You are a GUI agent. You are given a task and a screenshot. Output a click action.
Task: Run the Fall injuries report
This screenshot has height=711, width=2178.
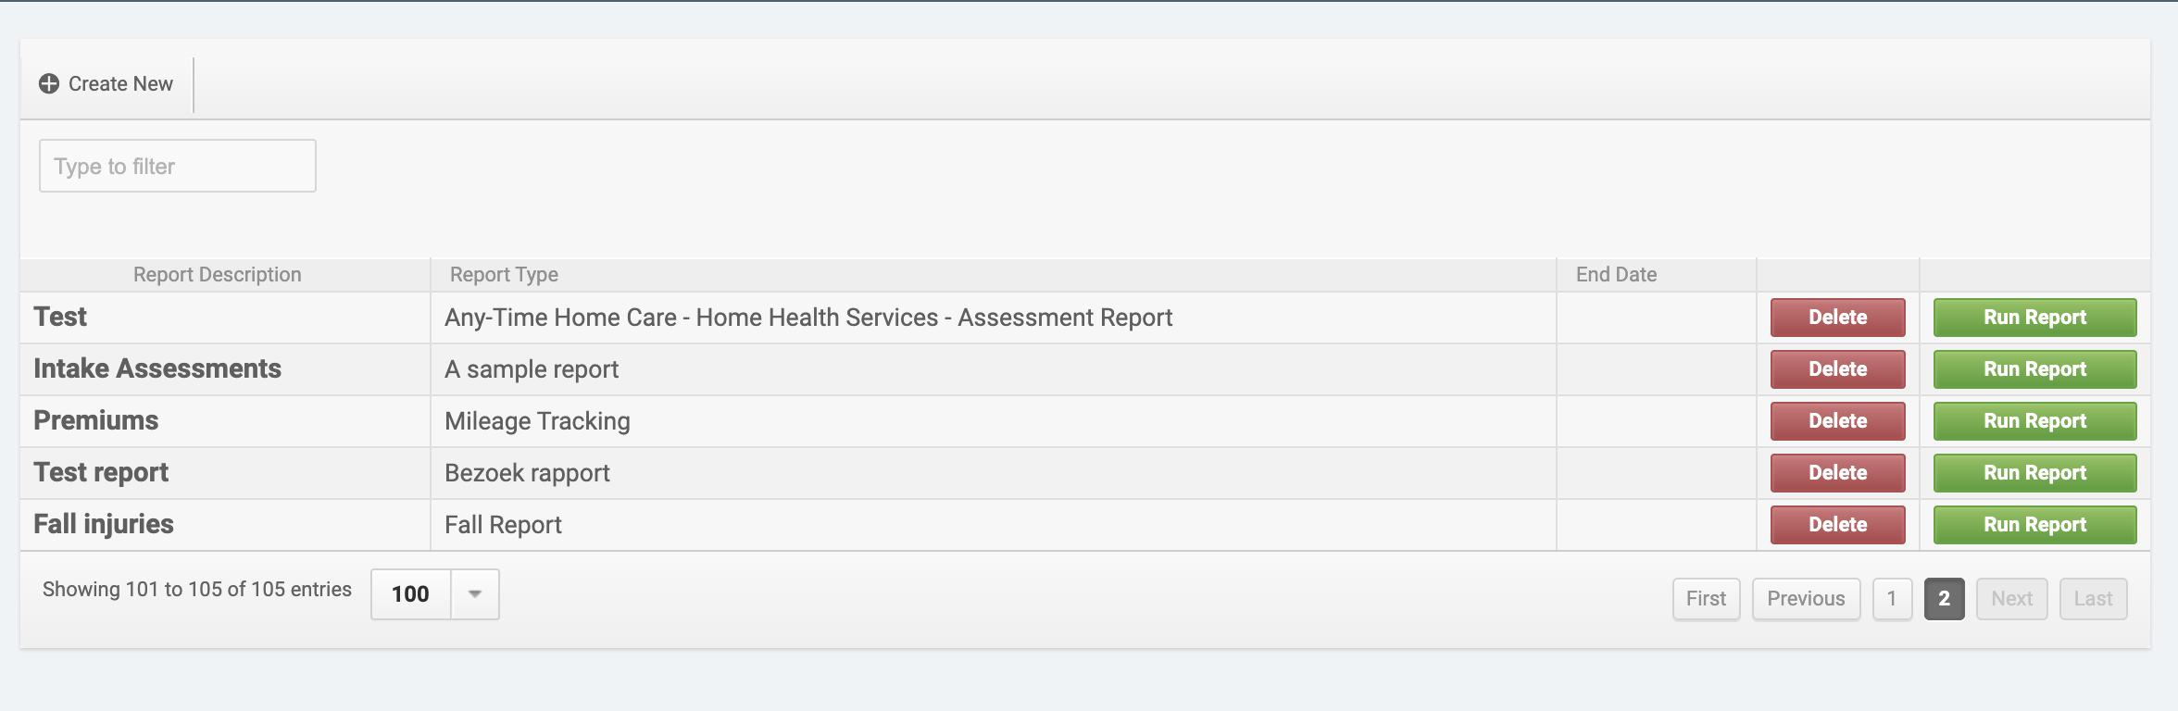(2034, 525)
